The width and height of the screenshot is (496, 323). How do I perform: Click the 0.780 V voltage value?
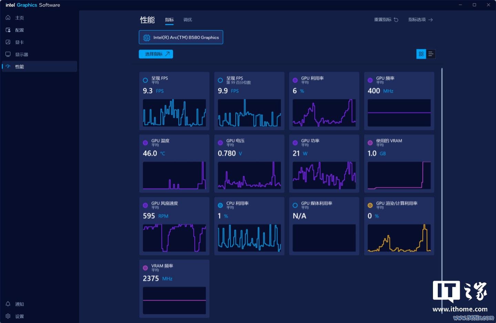coord(230,153)
